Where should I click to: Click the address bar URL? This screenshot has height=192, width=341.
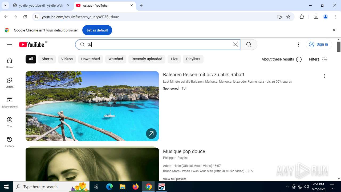click(80, 17)
